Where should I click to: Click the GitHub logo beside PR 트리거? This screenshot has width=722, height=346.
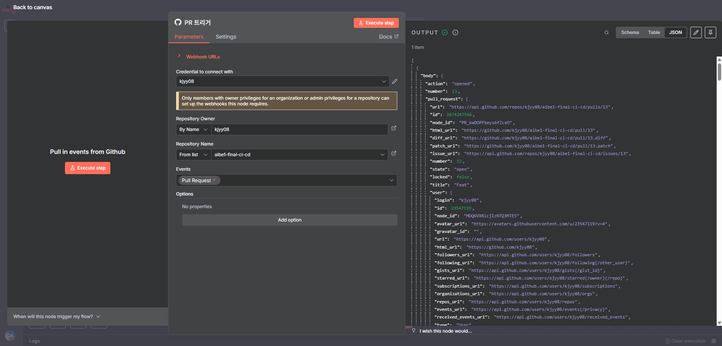coord(178,22)
